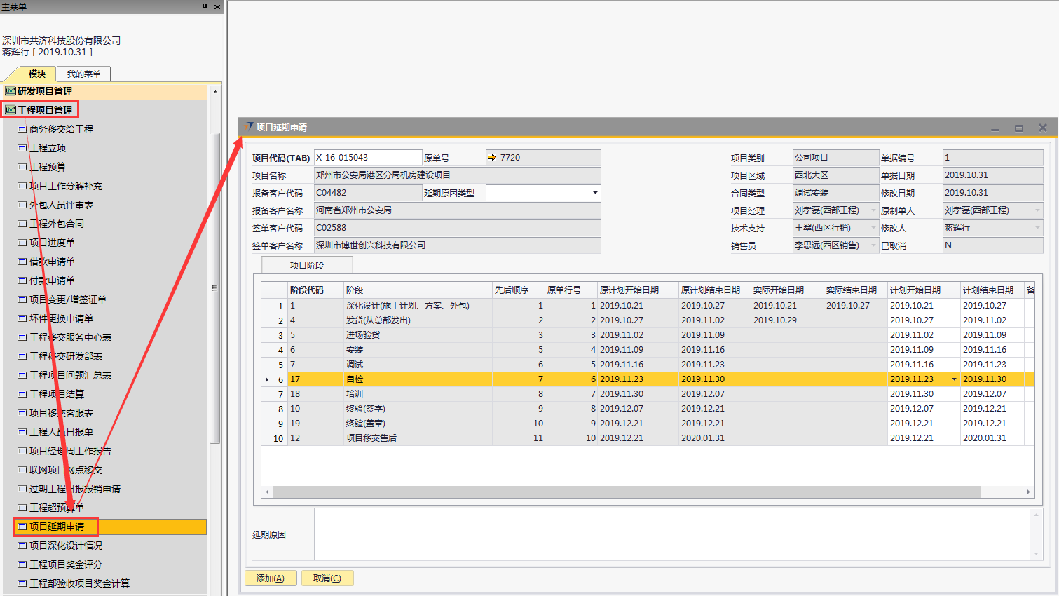Click the window icon beside 工程立项
This screenshot has width=1059, height=596.
(22, 148)
